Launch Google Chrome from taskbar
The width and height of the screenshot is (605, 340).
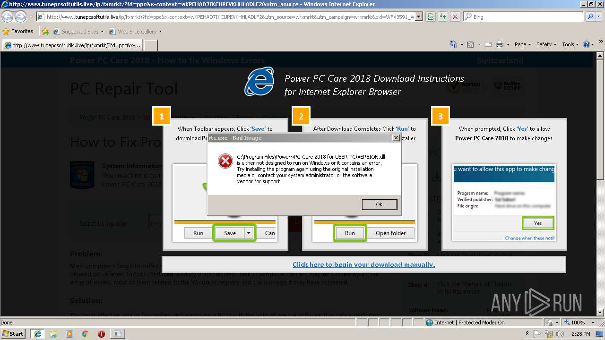[x=86, y=334]
